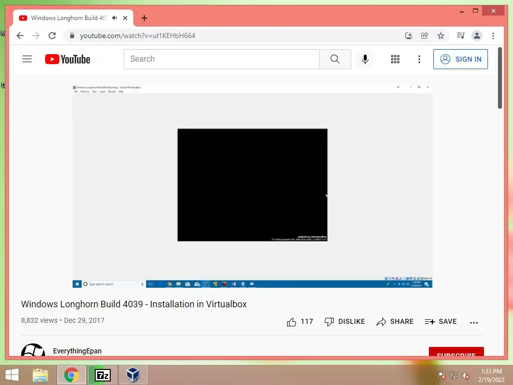Click the network tray icon
Screen dimensions: 513x385
454,375
